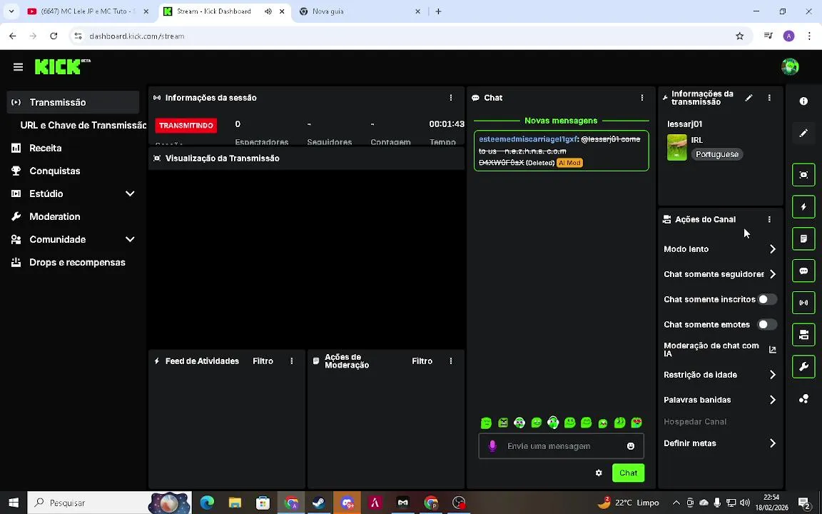Expand Modo lento options

[772, 249]
